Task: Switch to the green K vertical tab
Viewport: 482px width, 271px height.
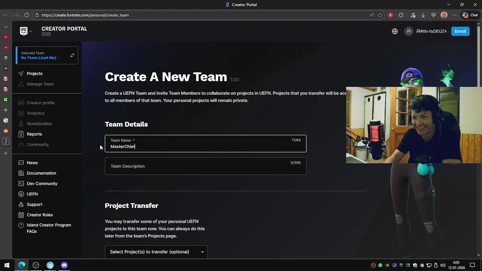Action: pos(6,100)
